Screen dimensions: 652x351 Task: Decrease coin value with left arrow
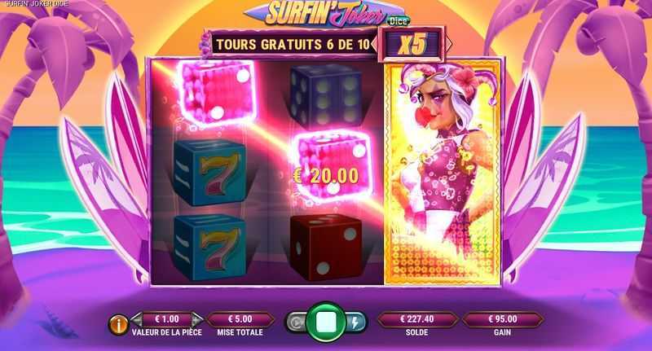tap(136, 319)
